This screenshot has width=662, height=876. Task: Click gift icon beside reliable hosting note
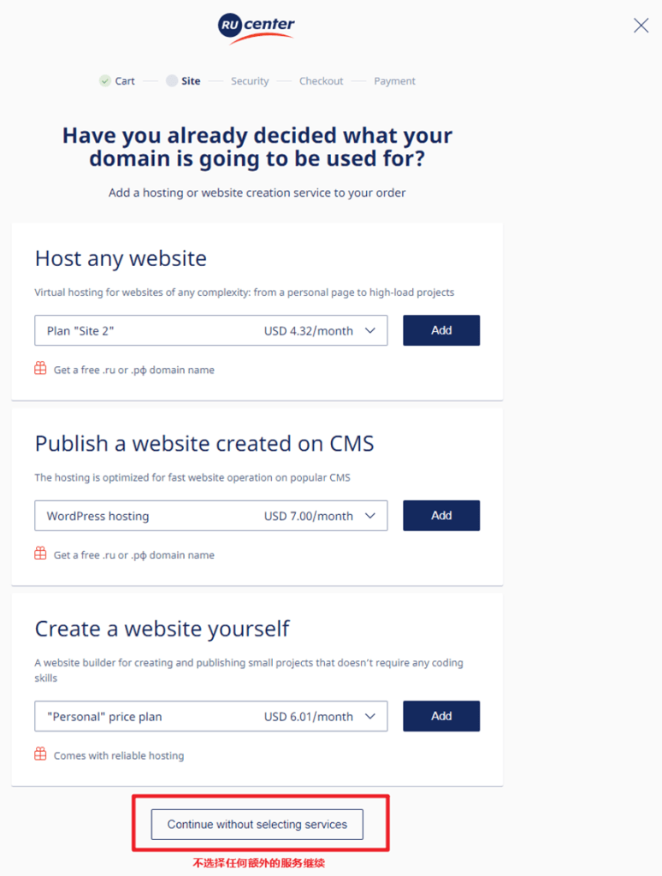pos(40,755)
